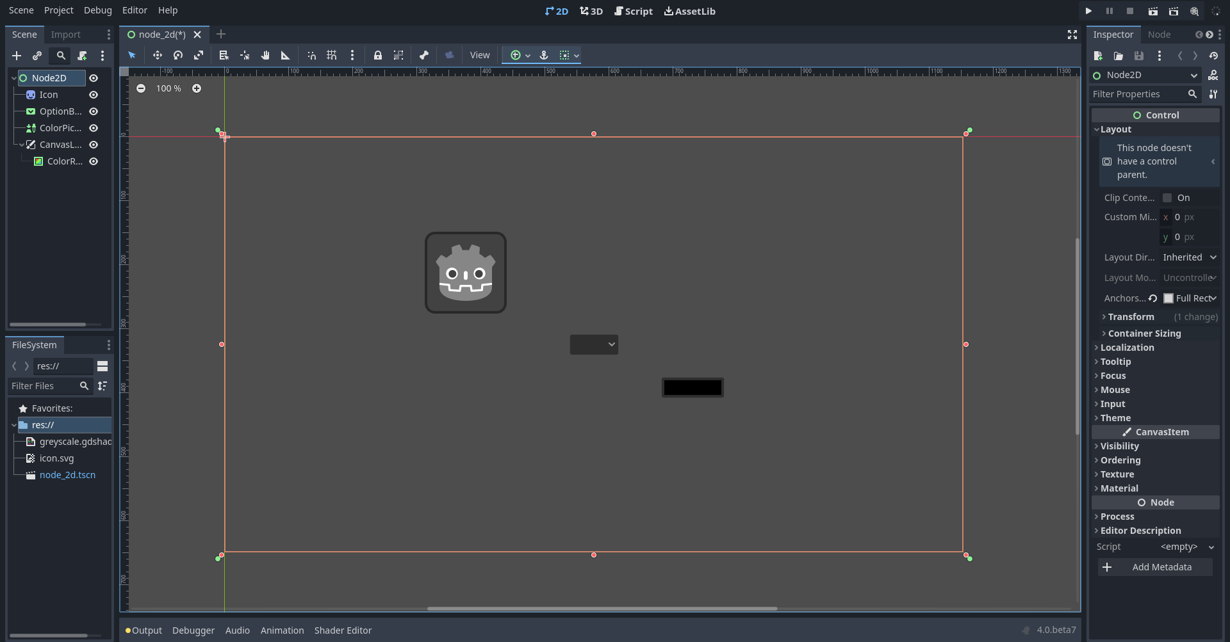The image size is (1230, 642).
Task: Hide the Icon node with its eye toggle
Action: coord(94,95)
